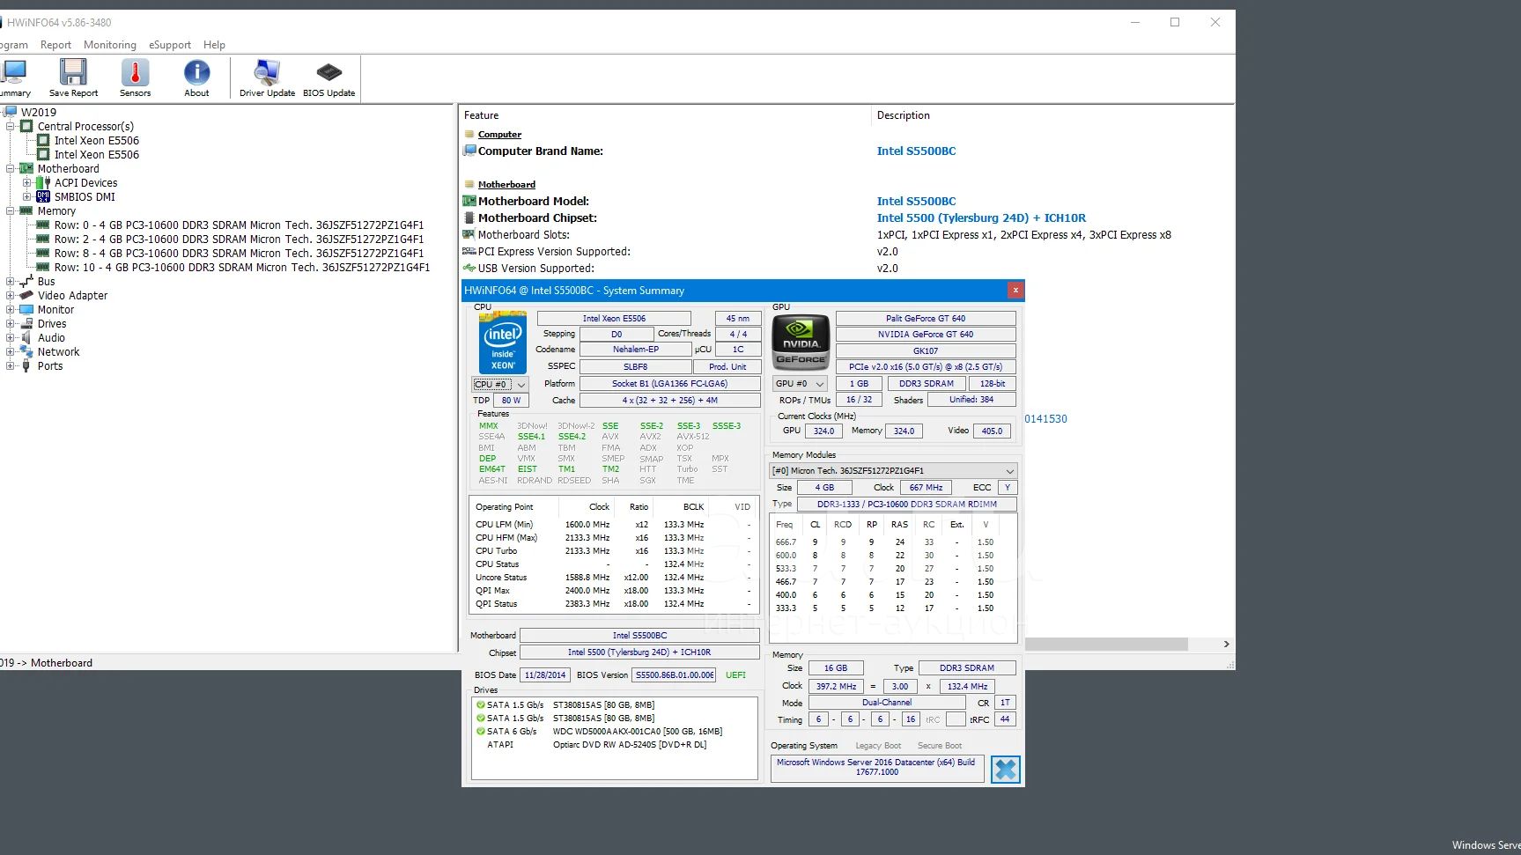1521x855 pixels.
Task: Click the horizontal scrollbar right arrow
Action: 1226,645
